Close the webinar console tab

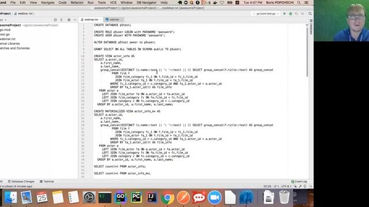click(122, 20)
